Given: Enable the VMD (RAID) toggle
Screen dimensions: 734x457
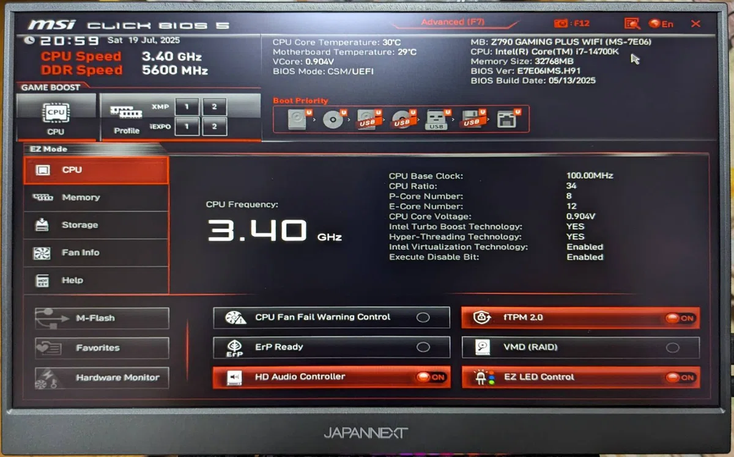Looking at the screenshot, I should coord(673,348).
